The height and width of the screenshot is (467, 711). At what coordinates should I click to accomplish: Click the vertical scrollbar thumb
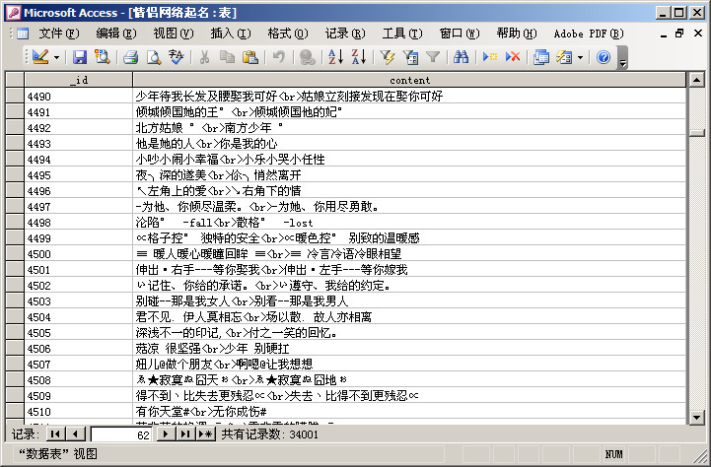pyautogui.click(x=696, y=132)
